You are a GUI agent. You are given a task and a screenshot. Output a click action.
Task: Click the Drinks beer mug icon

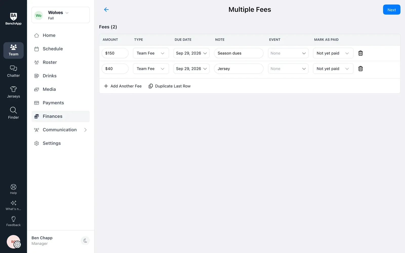[36, 76]
